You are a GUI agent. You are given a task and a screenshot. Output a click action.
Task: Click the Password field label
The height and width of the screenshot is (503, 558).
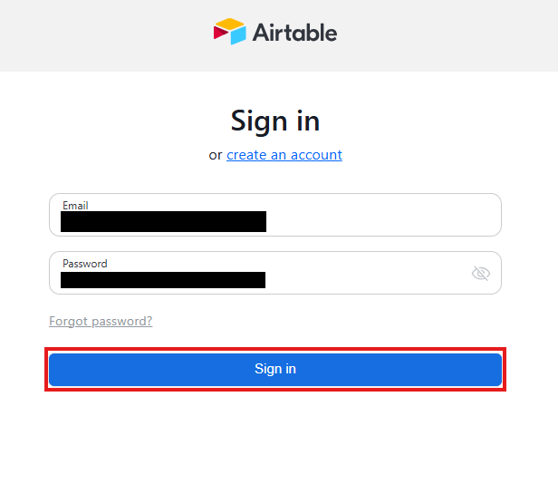(x=84, y=264)
